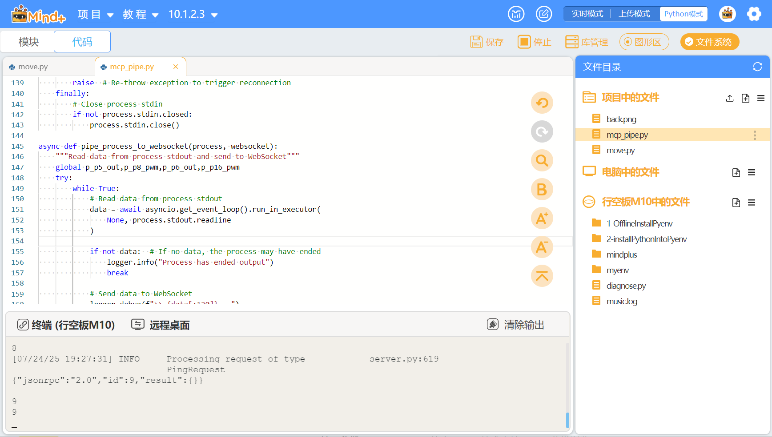The height and width of the screenshot is (437, 772).
Task: Click the undo icon in editor
Action: (x=542, y=103)
